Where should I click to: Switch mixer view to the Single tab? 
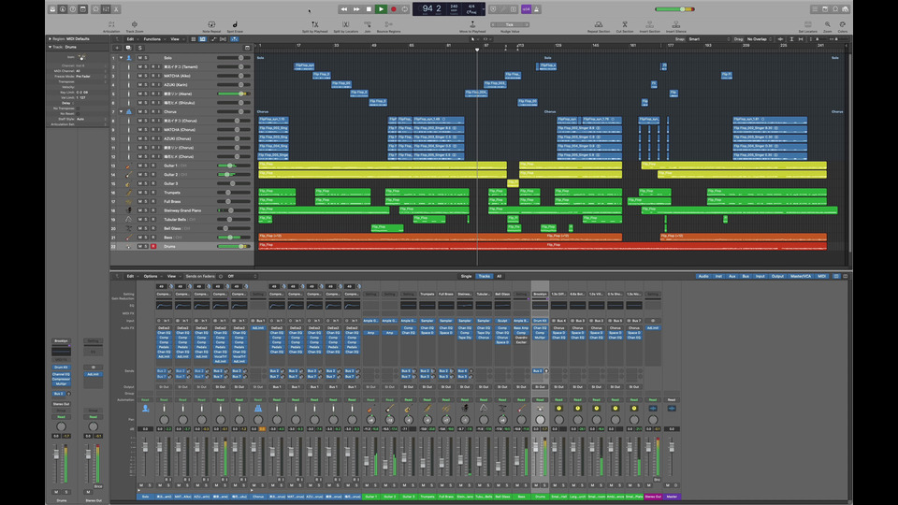[466, 276]
